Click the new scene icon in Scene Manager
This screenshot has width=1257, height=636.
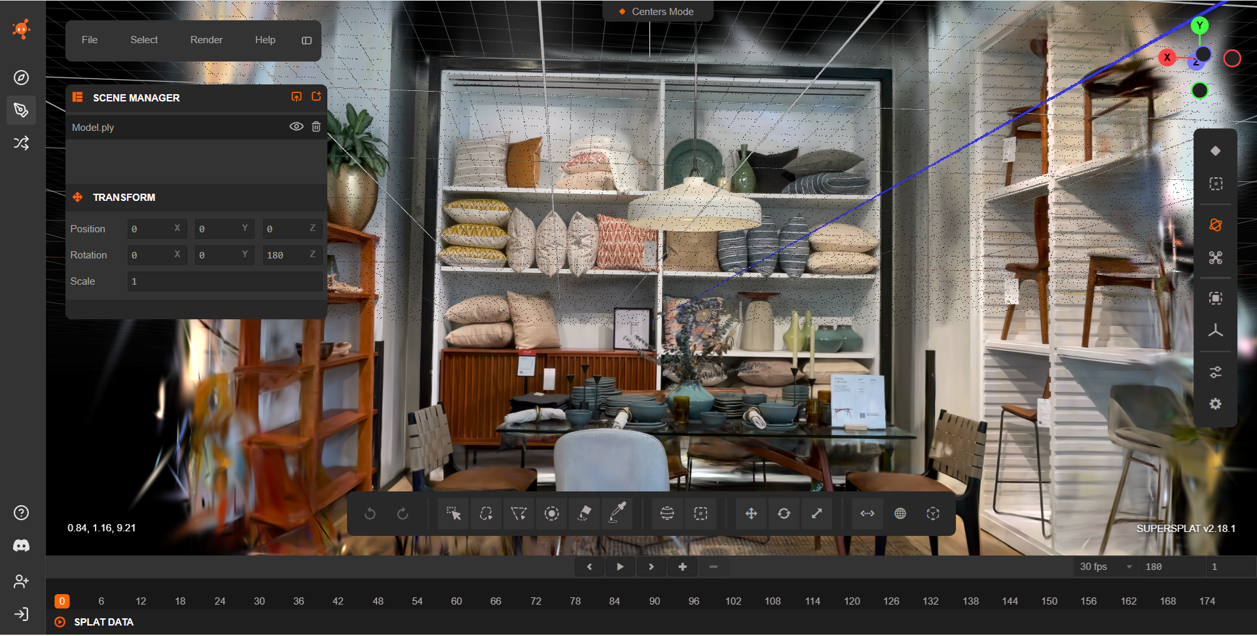click(x=316, y=97)
